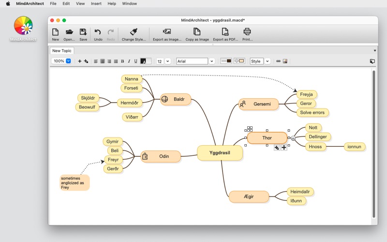The width and height of the screenshot is (387, 242).
Task: Open MindArchitect application menu
Action: [x=30, y=3]
